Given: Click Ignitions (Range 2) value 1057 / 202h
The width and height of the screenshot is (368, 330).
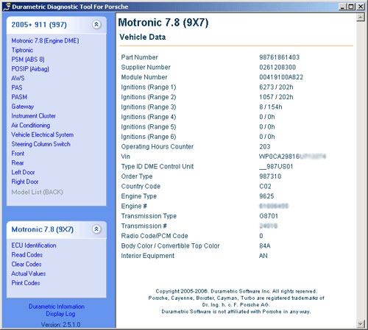Looking at the screenshot, I should click(276, 97).
